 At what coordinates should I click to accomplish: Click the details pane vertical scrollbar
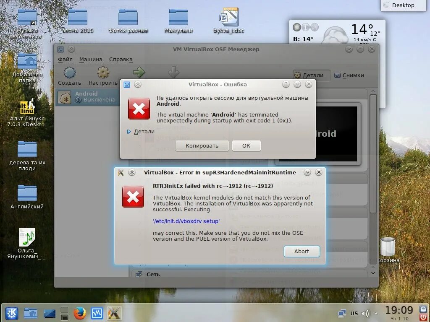pyautogui.click(x=373, y=153)
